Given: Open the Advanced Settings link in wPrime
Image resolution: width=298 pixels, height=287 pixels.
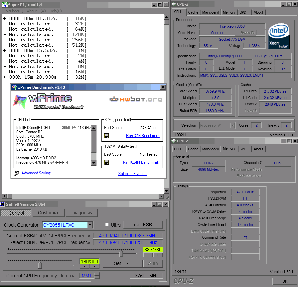Looking at the screenshot, I should (37, 173).
